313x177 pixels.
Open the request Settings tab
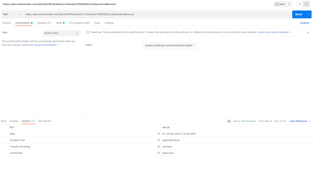pos(109,23)
